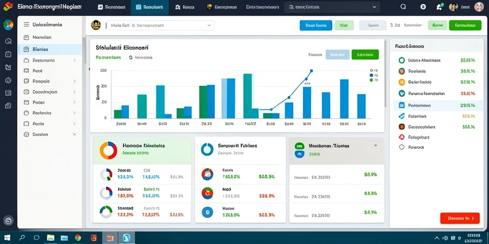Click the small light green 'Rat' toolbar button
The height and width of the screenshot is (244, 489).
pyautogui.click(x=344, y=26)
